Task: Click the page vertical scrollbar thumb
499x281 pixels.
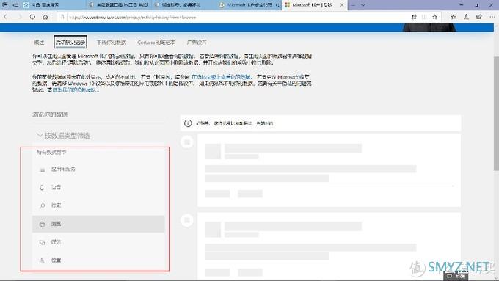Action: 496,114
